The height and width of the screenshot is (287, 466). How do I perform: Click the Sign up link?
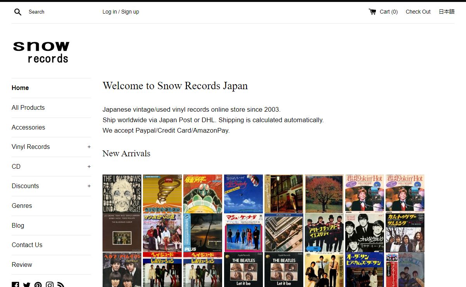130,12
